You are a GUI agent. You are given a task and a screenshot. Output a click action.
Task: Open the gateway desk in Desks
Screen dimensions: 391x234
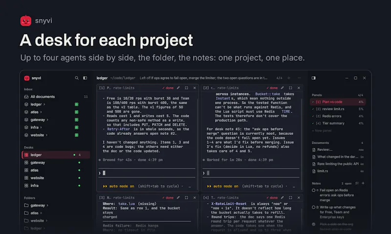pos(56,163)
